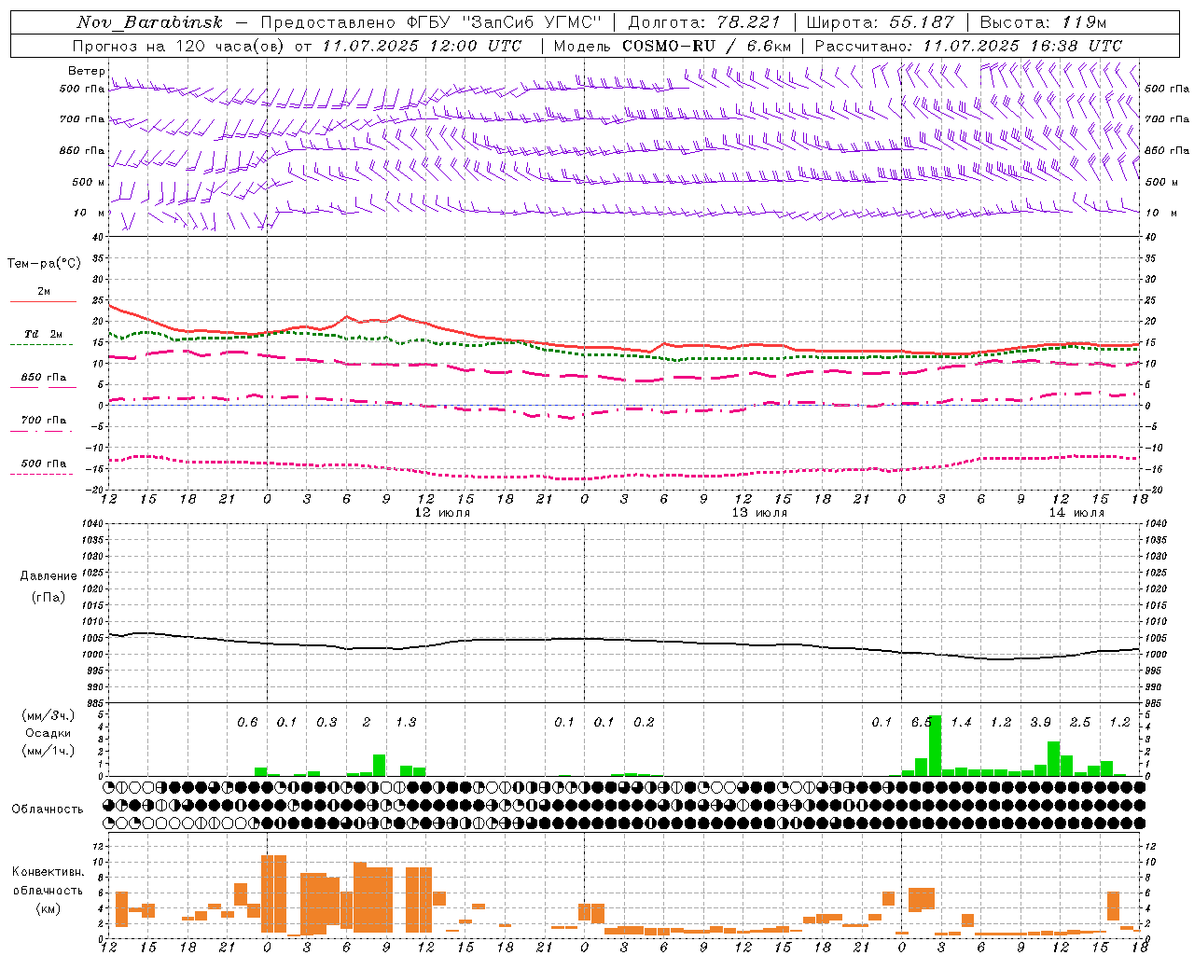Click the red solid '2м' legend line
The height and width of the screenshot is (955, 1194).
(x=43, y=301)
